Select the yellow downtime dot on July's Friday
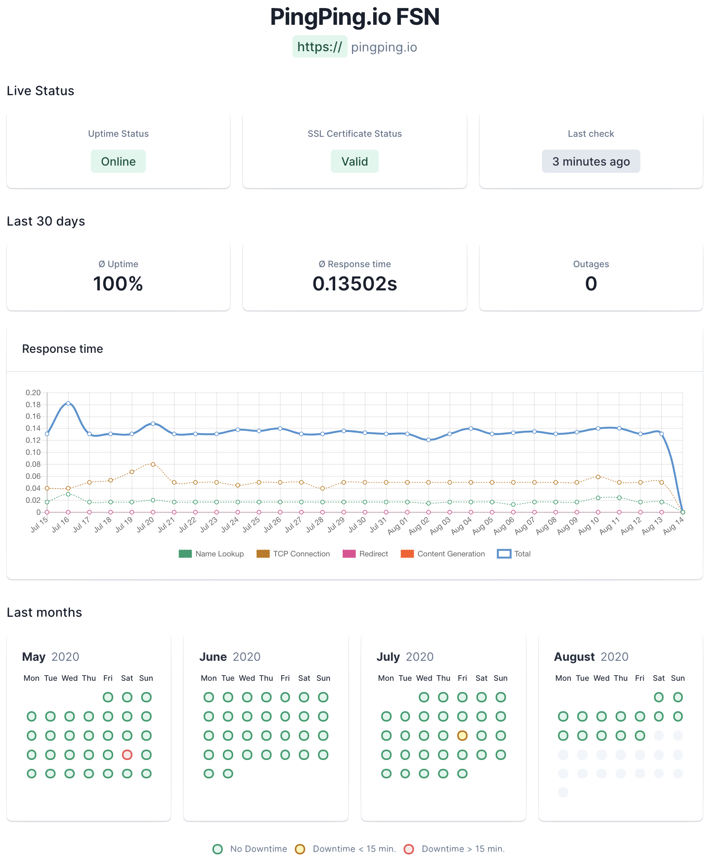The width and height of the screenshot is (708, 860). point(462,735)
